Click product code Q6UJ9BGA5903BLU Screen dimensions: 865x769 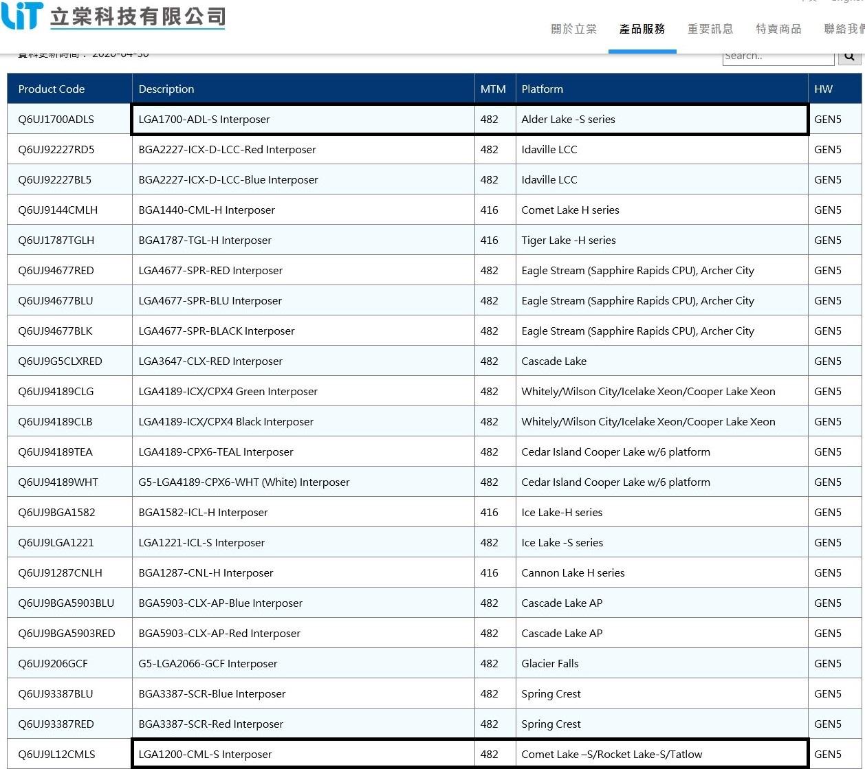66,603
